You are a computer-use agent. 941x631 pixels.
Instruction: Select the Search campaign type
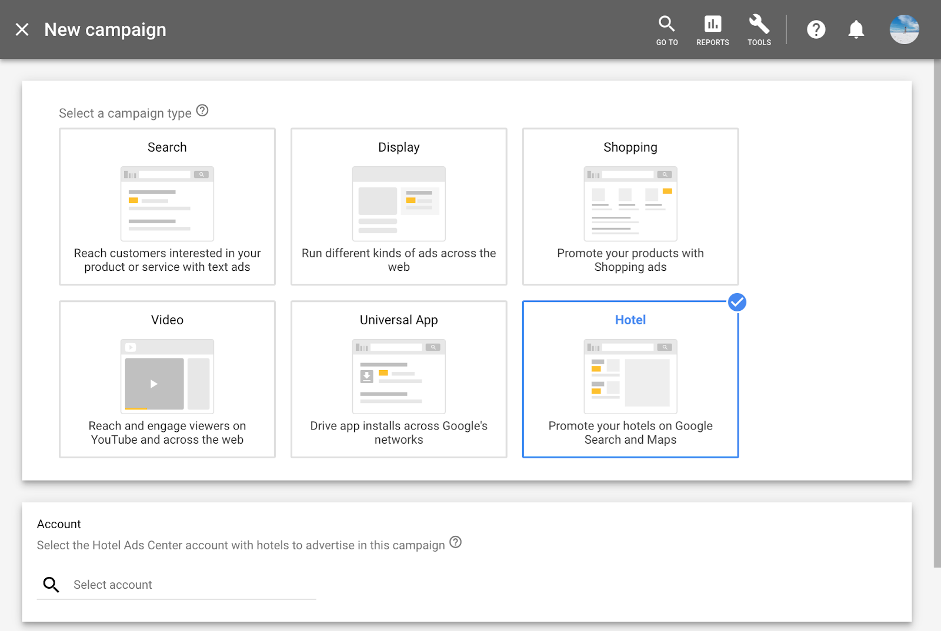coord(167,207)
